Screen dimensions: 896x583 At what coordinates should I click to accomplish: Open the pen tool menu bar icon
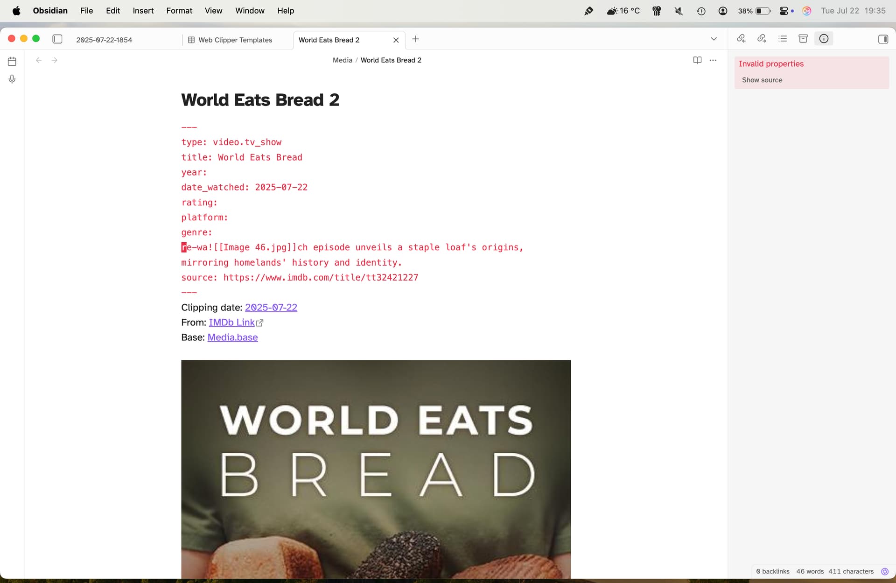589,11
